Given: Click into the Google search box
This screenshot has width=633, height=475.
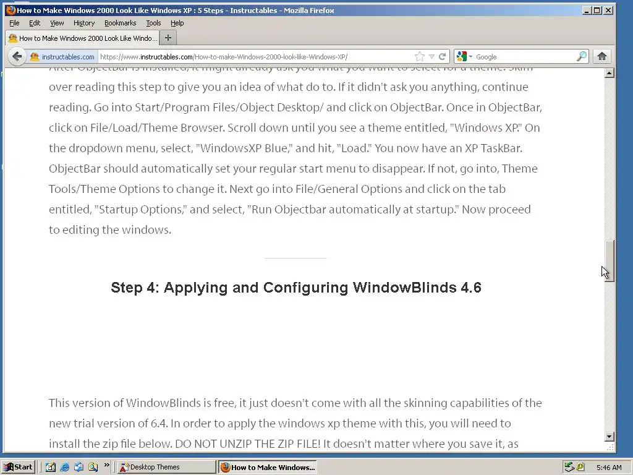Looking at the screenshot, I should pos(525,57).
